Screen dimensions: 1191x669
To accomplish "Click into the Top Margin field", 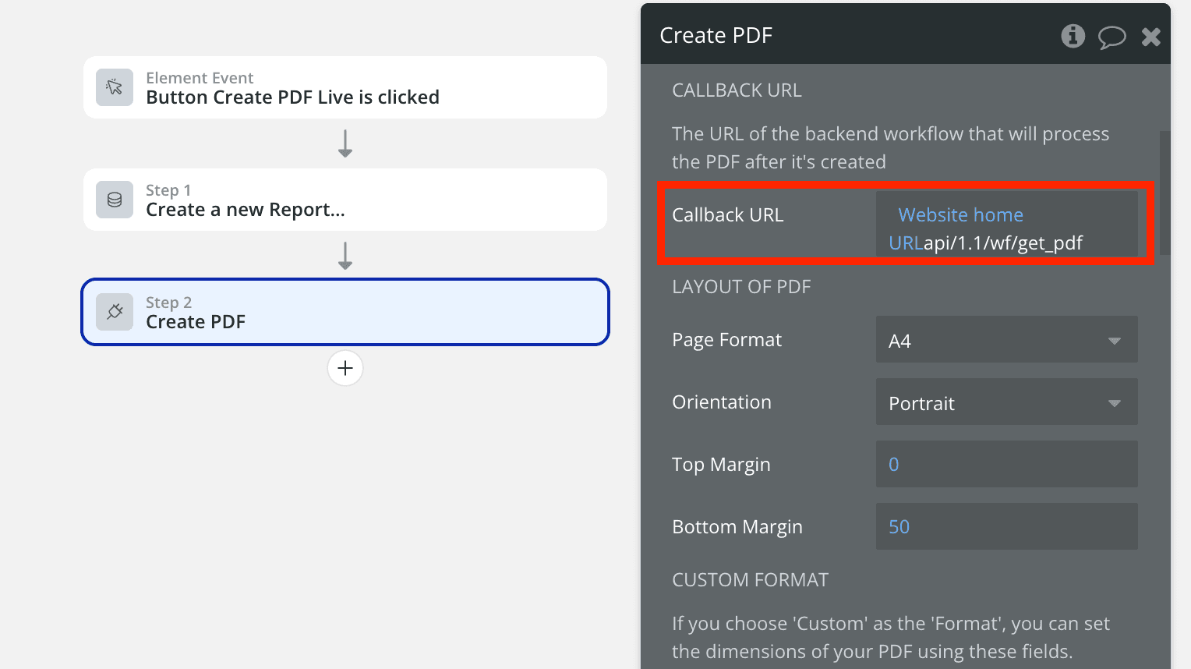I will (1006, 465).
